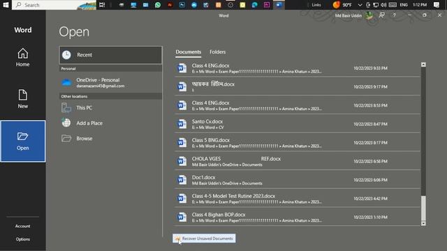Click Recover Unsaved Documents button
Viewport: 447px width, 251px height.
pos(204,238)
